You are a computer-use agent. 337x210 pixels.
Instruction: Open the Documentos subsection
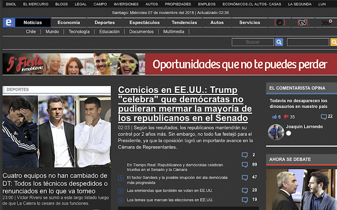coord(142,31)
